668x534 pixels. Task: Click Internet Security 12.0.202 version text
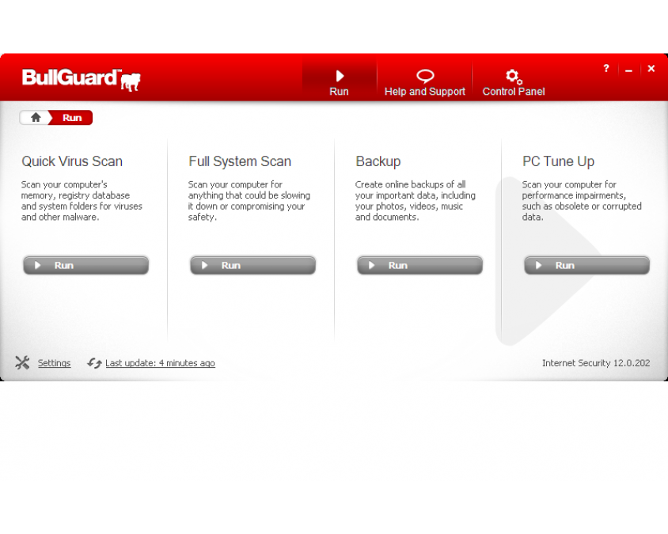[x=596, y=363]
